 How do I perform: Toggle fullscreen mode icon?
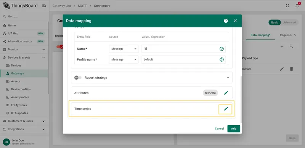coord(287,6)
